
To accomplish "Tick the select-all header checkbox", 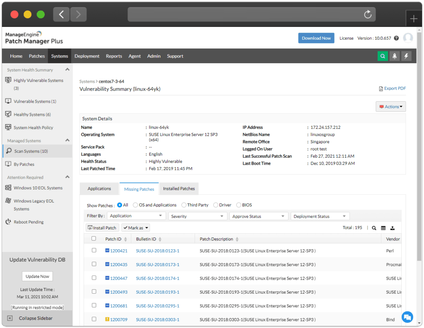I will click(x=94, y=238).
